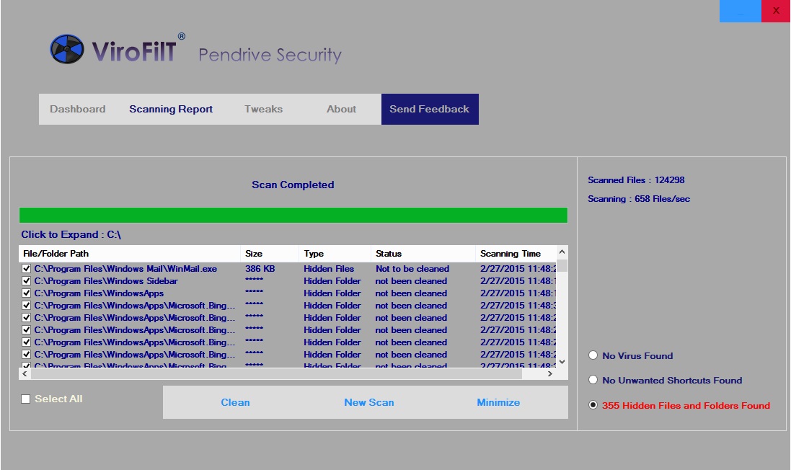
Task: Click the Send Feedback button
Action: click(430, 109)
